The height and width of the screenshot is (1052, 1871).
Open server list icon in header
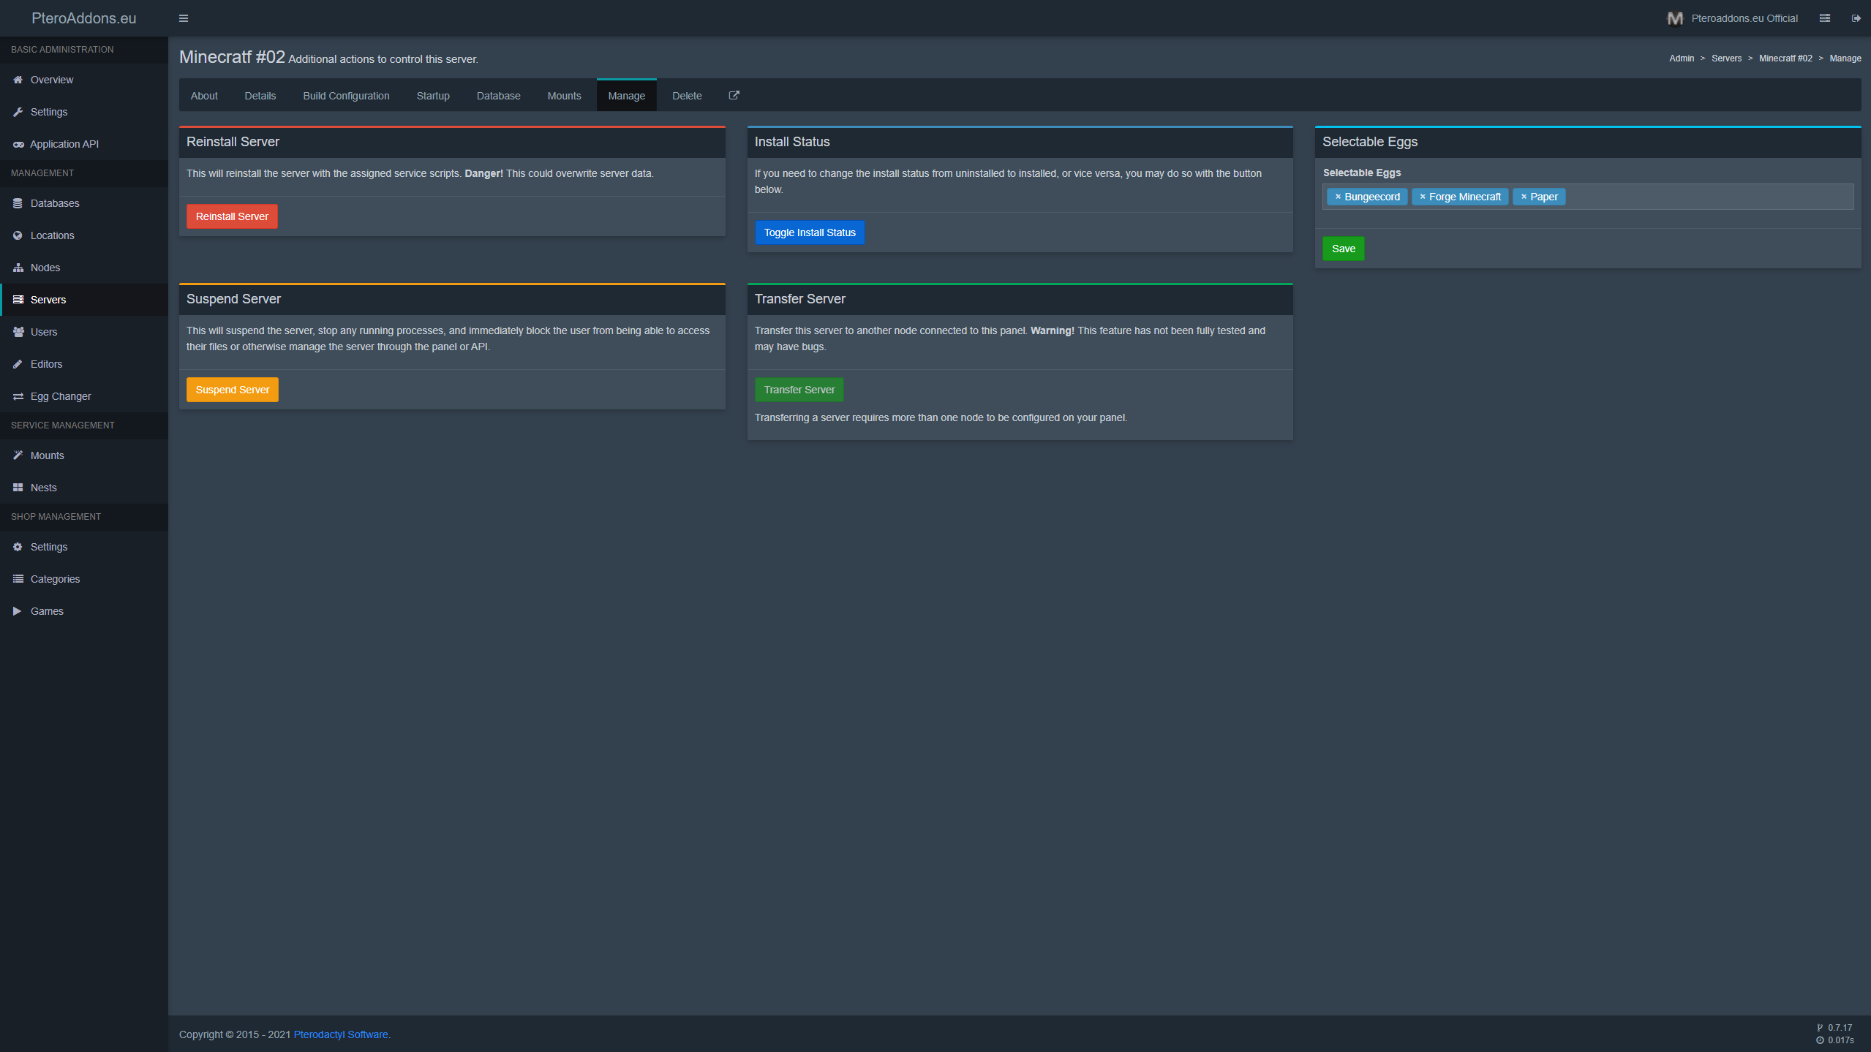coord(1824,18)
